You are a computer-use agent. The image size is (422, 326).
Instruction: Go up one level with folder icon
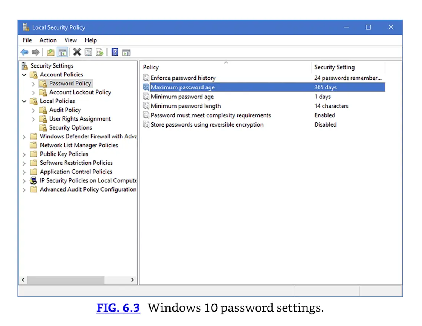[x=51, y=52]
